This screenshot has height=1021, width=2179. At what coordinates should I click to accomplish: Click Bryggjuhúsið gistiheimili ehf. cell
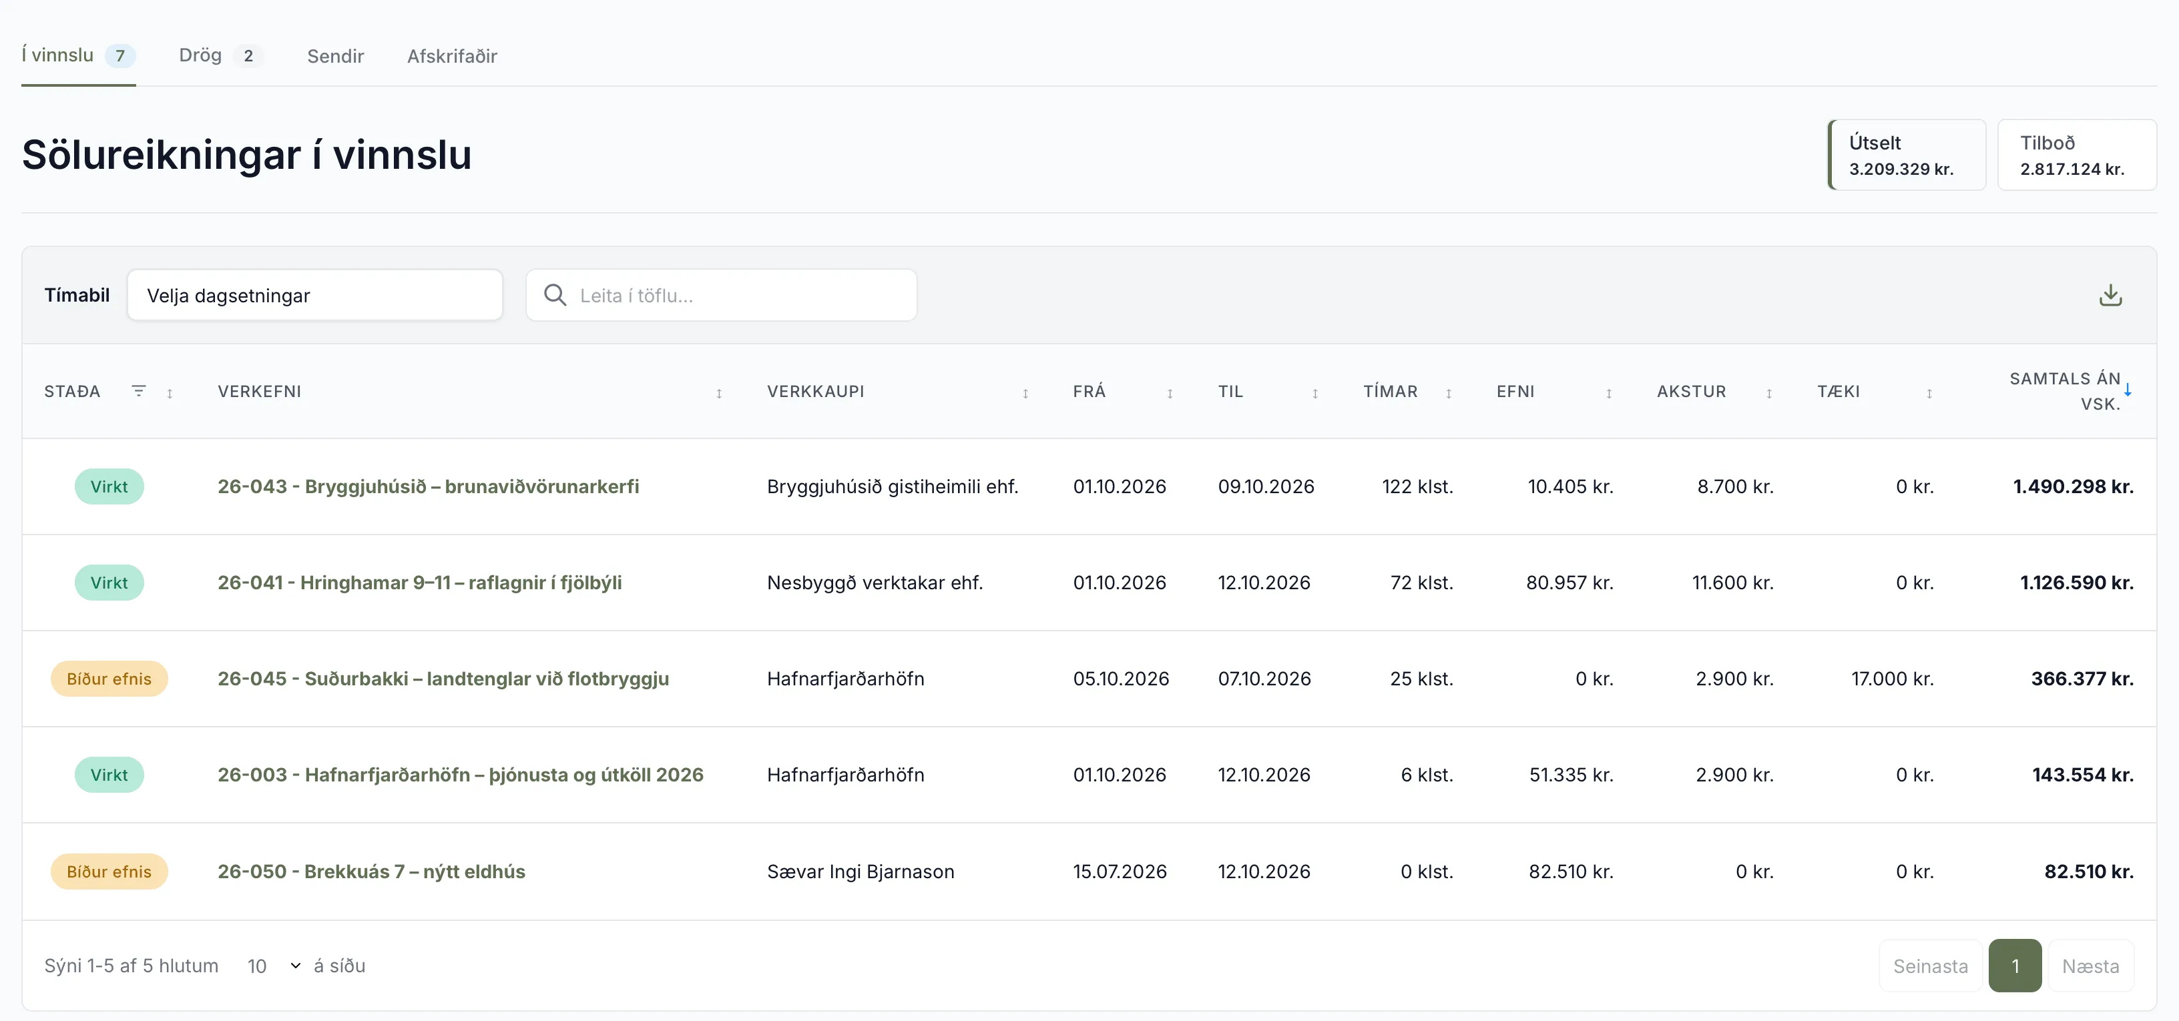893,486
